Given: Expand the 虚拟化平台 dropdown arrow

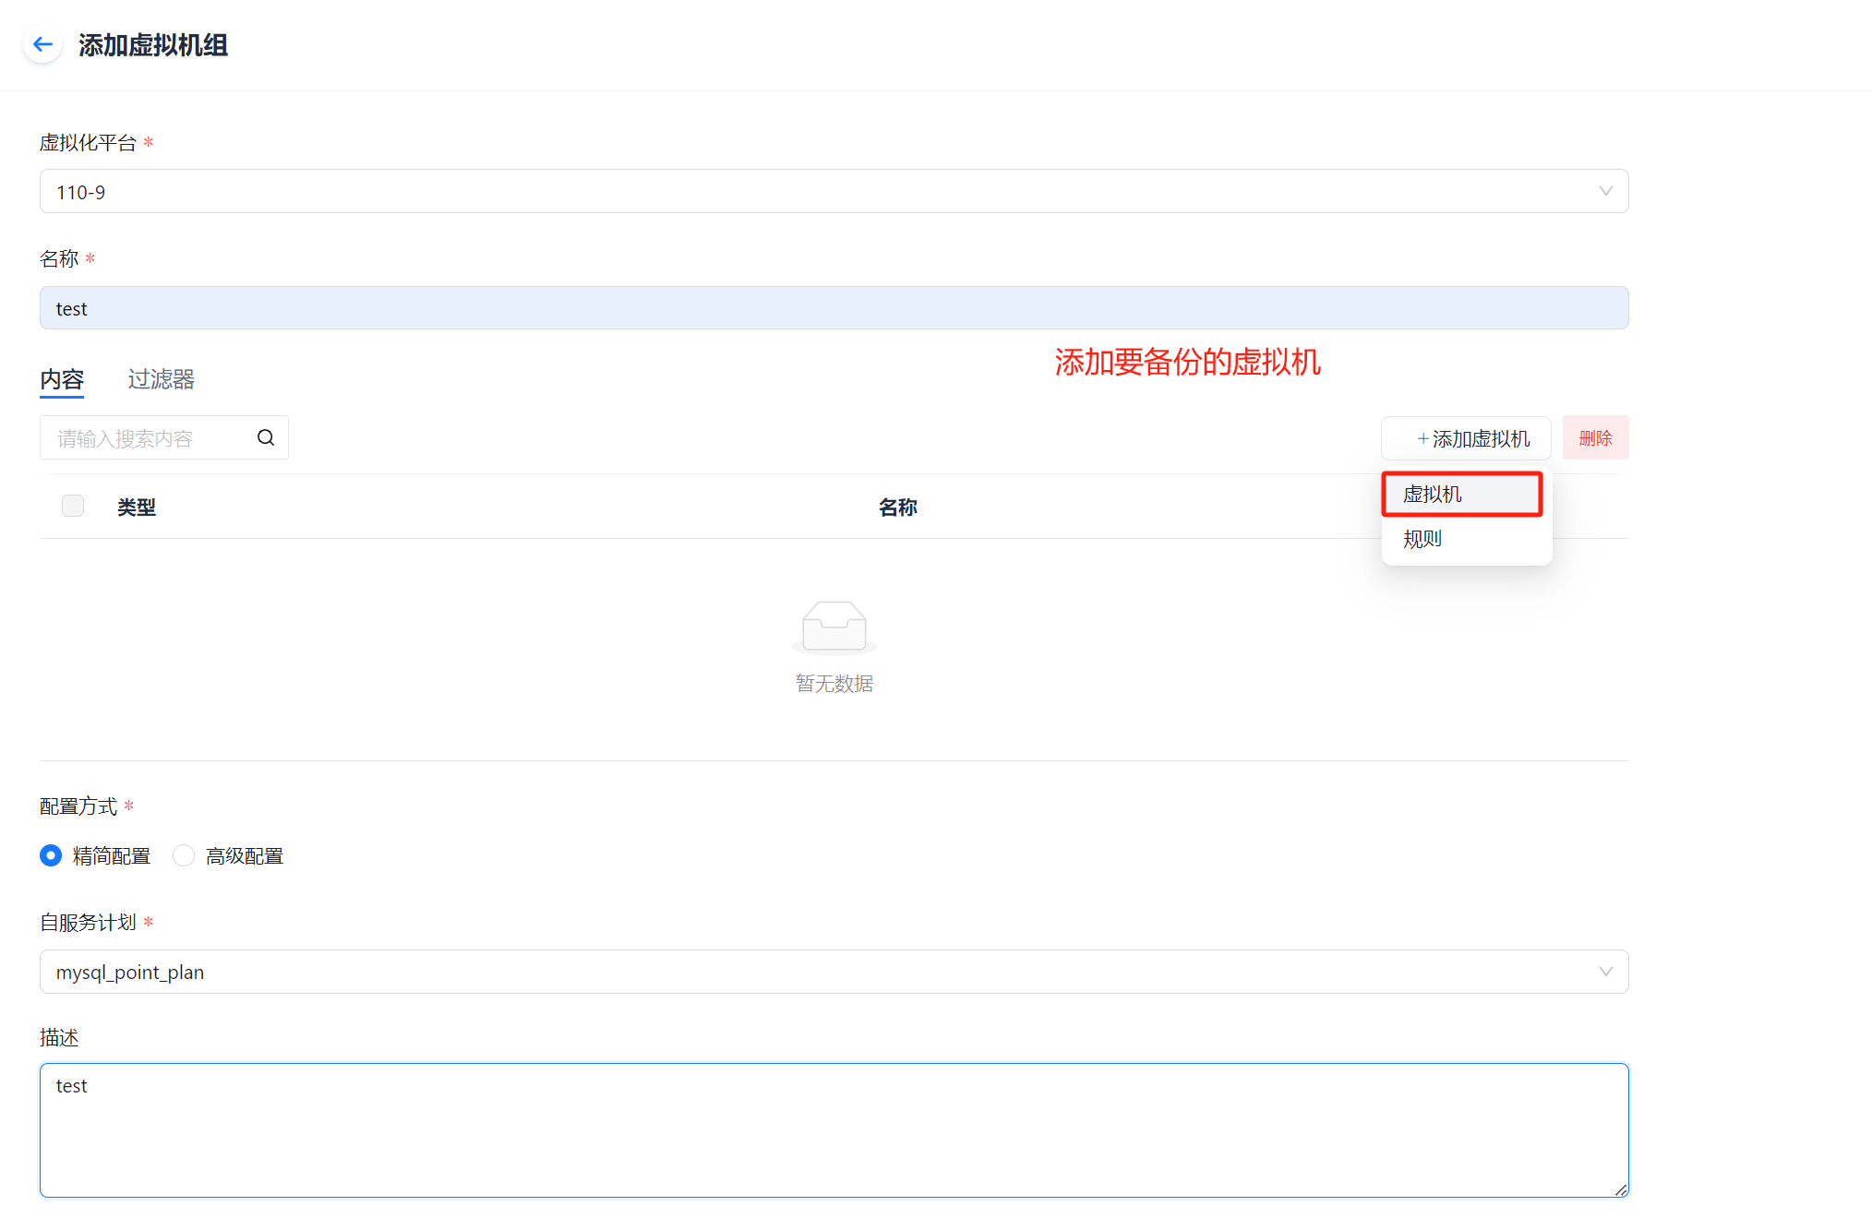Looking at the screenshot, I should coord(1605,191).
